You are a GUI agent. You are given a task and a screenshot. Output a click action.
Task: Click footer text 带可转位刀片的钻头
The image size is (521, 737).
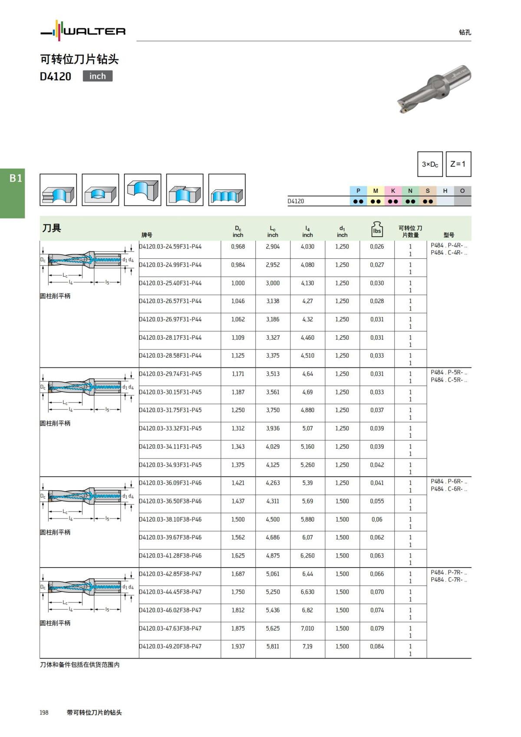coord(94,712)
